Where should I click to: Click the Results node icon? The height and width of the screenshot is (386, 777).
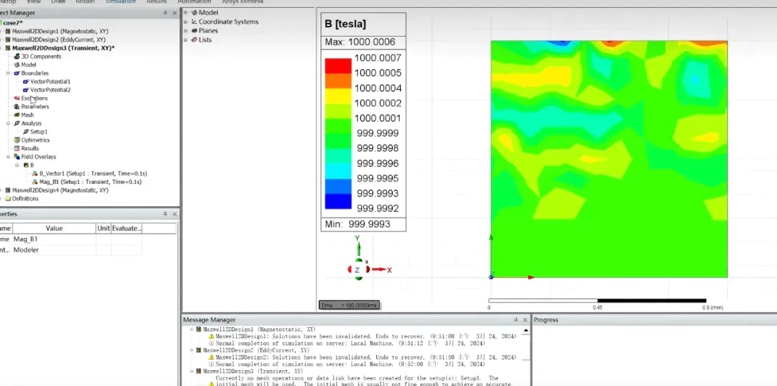click(x=16, y=149)
